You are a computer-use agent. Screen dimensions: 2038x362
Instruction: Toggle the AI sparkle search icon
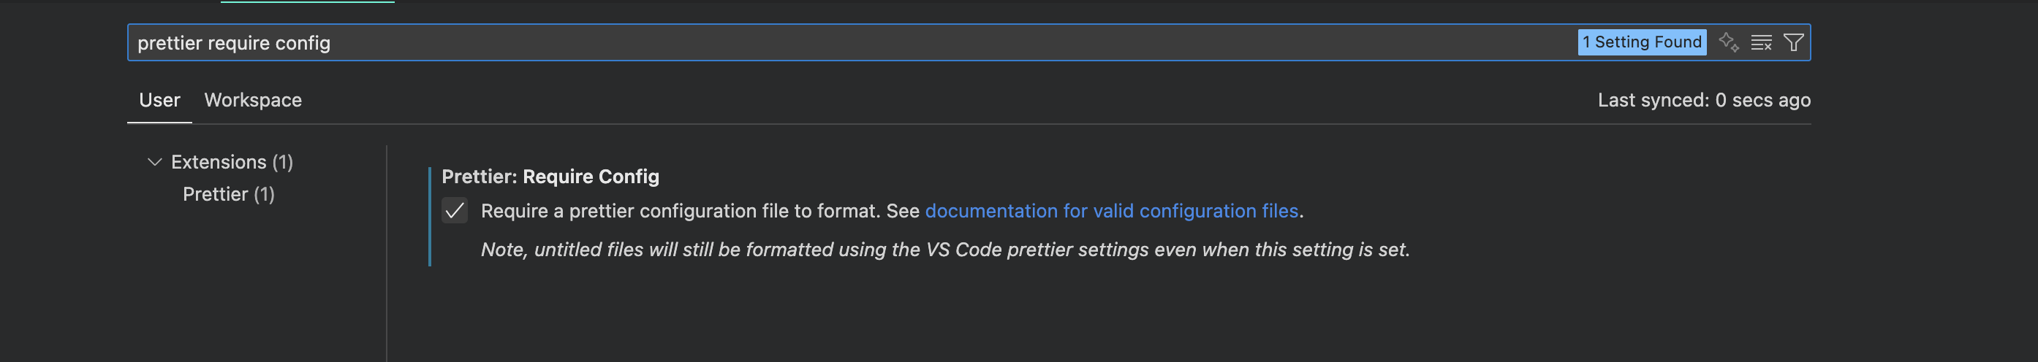(1728, 42)
